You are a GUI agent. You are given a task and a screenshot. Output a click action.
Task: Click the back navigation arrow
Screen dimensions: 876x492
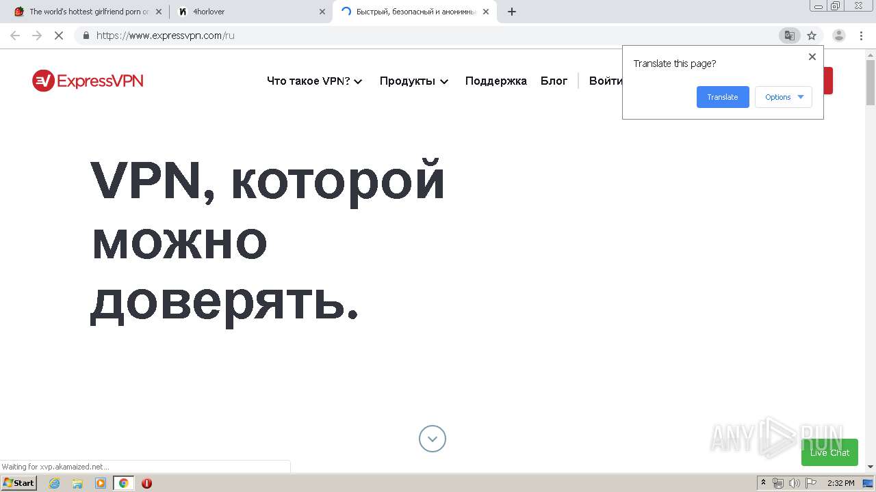tap(15, 36)
